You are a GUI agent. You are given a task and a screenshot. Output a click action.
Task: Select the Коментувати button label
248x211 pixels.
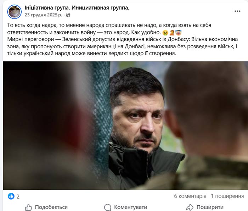tap(131, 207)
